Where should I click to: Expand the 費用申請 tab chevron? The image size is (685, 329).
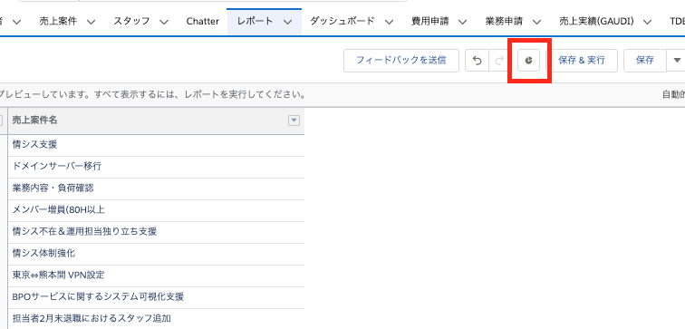click(463, 22)
